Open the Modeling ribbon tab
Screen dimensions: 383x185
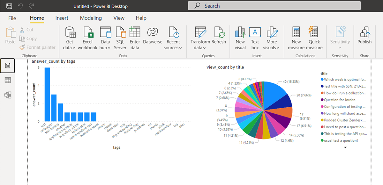coord(91,18)
